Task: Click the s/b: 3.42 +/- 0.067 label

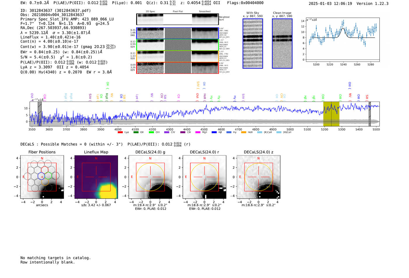Action: pos(96,205)
